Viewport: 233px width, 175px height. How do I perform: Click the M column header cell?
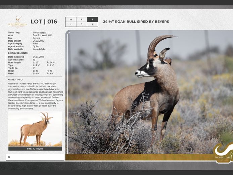coord(71,19)
